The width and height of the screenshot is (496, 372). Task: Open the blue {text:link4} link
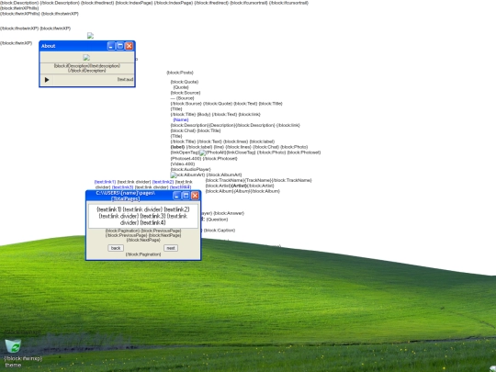180,187
